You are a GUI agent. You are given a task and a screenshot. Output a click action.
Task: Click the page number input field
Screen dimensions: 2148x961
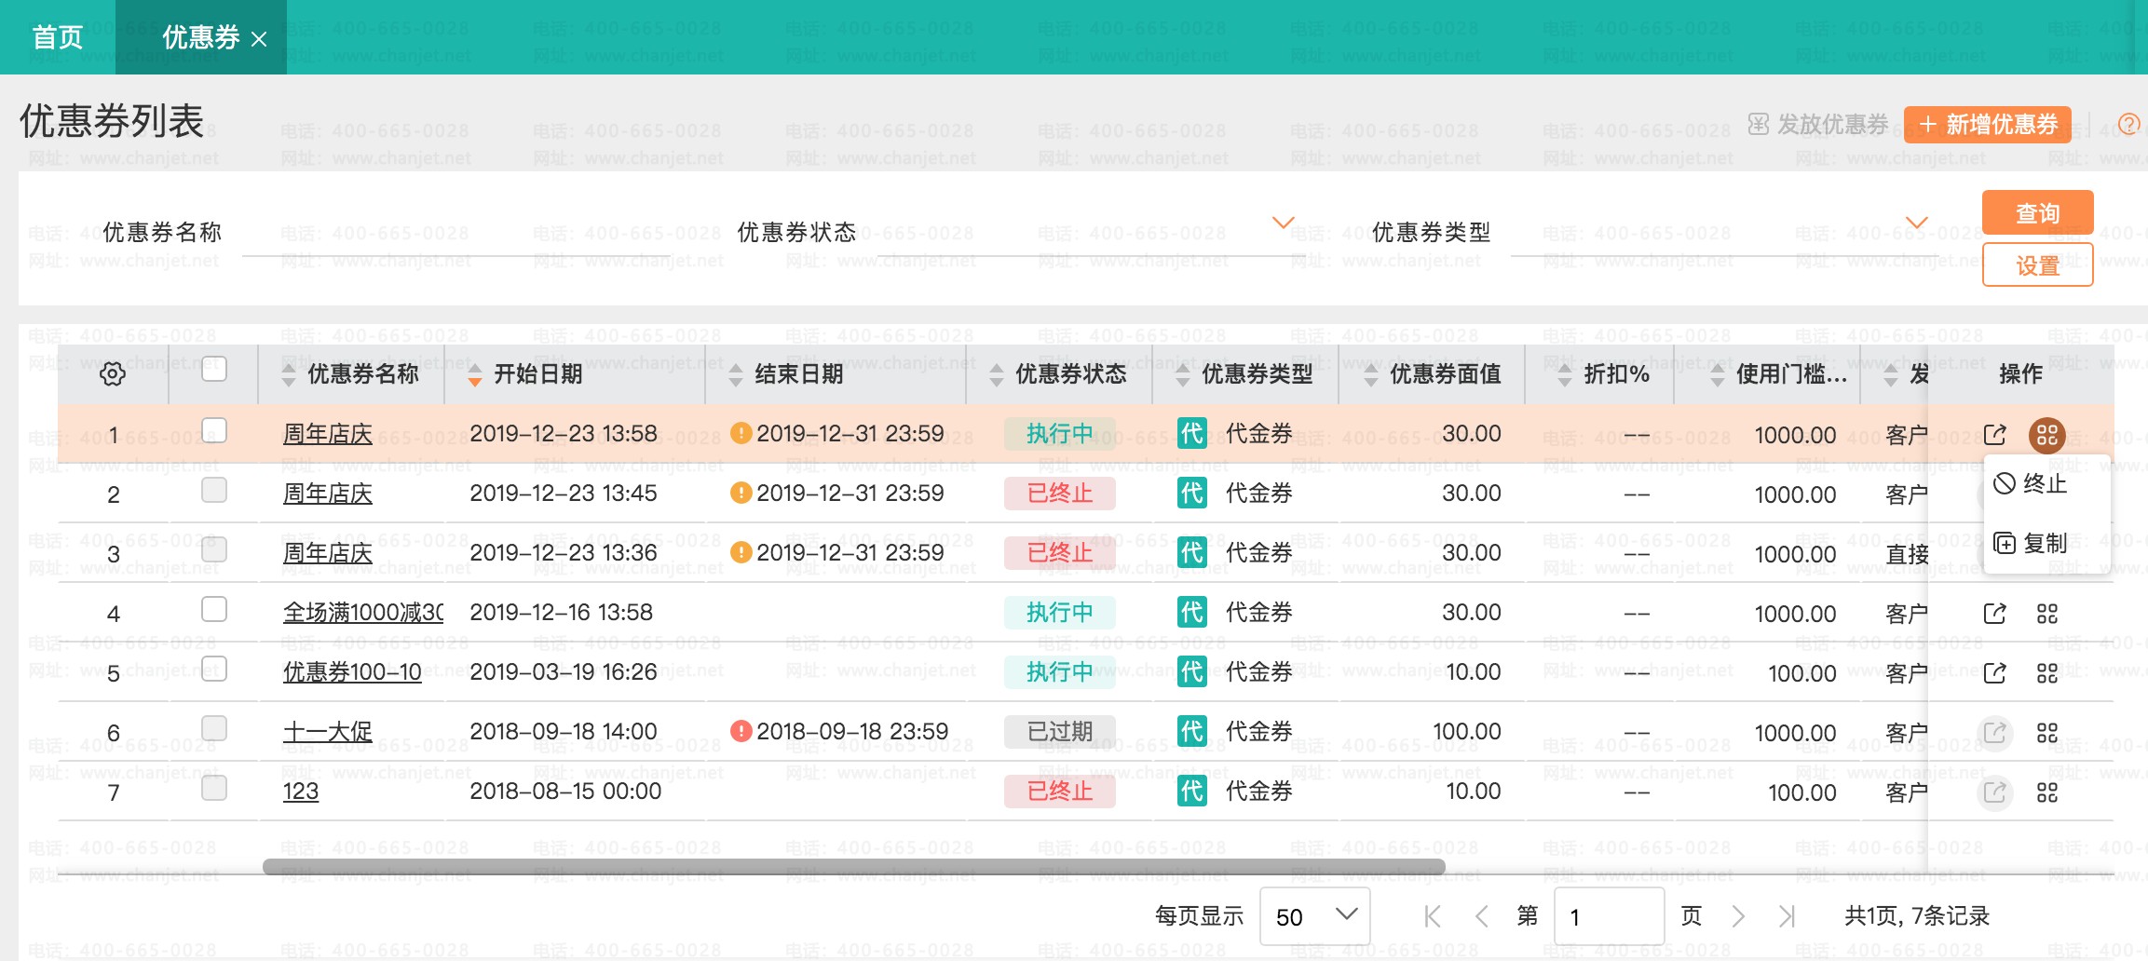[x=1609, y=916]
